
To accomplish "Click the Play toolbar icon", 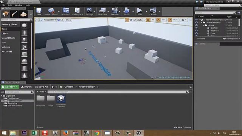I will tap(140, 11).
